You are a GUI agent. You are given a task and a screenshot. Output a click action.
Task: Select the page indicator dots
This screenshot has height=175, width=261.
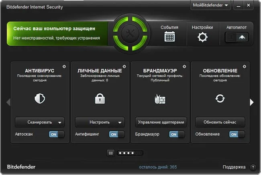coord(130,153)
